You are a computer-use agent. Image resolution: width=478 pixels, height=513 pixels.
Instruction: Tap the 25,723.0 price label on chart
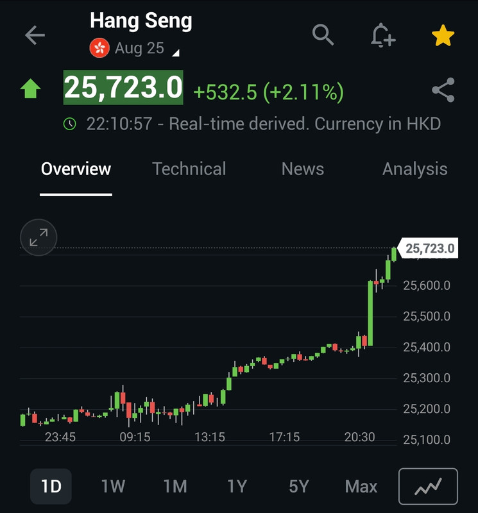point(427,248)
